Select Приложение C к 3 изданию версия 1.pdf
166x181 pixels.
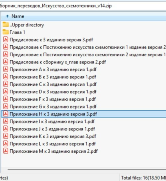coord(84,84)
